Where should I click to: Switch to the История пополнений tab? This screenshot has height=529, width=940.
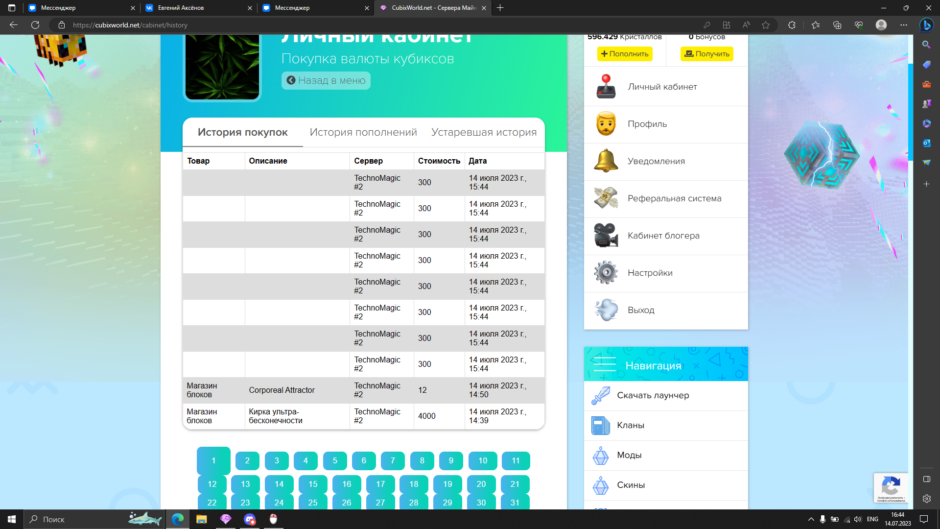[363, 132]
